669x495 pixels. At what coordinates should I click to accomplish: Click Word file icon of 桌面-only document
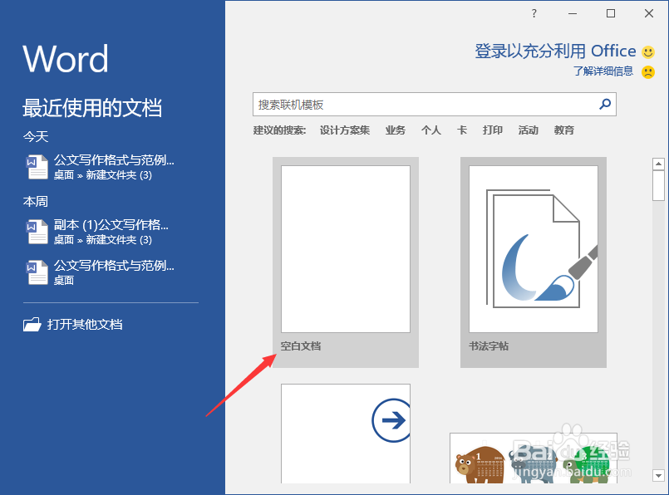click(37, 272)
